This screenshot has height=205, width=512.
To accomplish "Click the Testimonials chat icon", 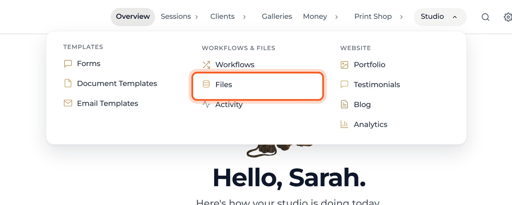I will click(344, 84).
